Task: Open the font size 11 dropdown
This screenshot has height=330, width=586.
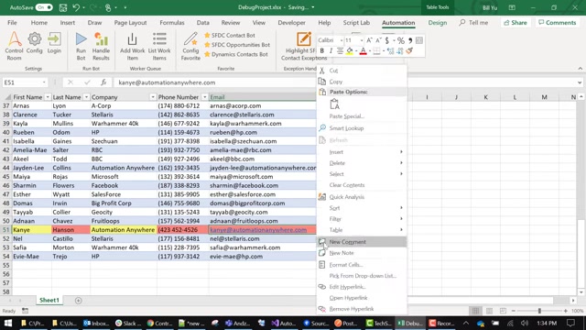Action: pyautogui.click(x=361, y=40)
